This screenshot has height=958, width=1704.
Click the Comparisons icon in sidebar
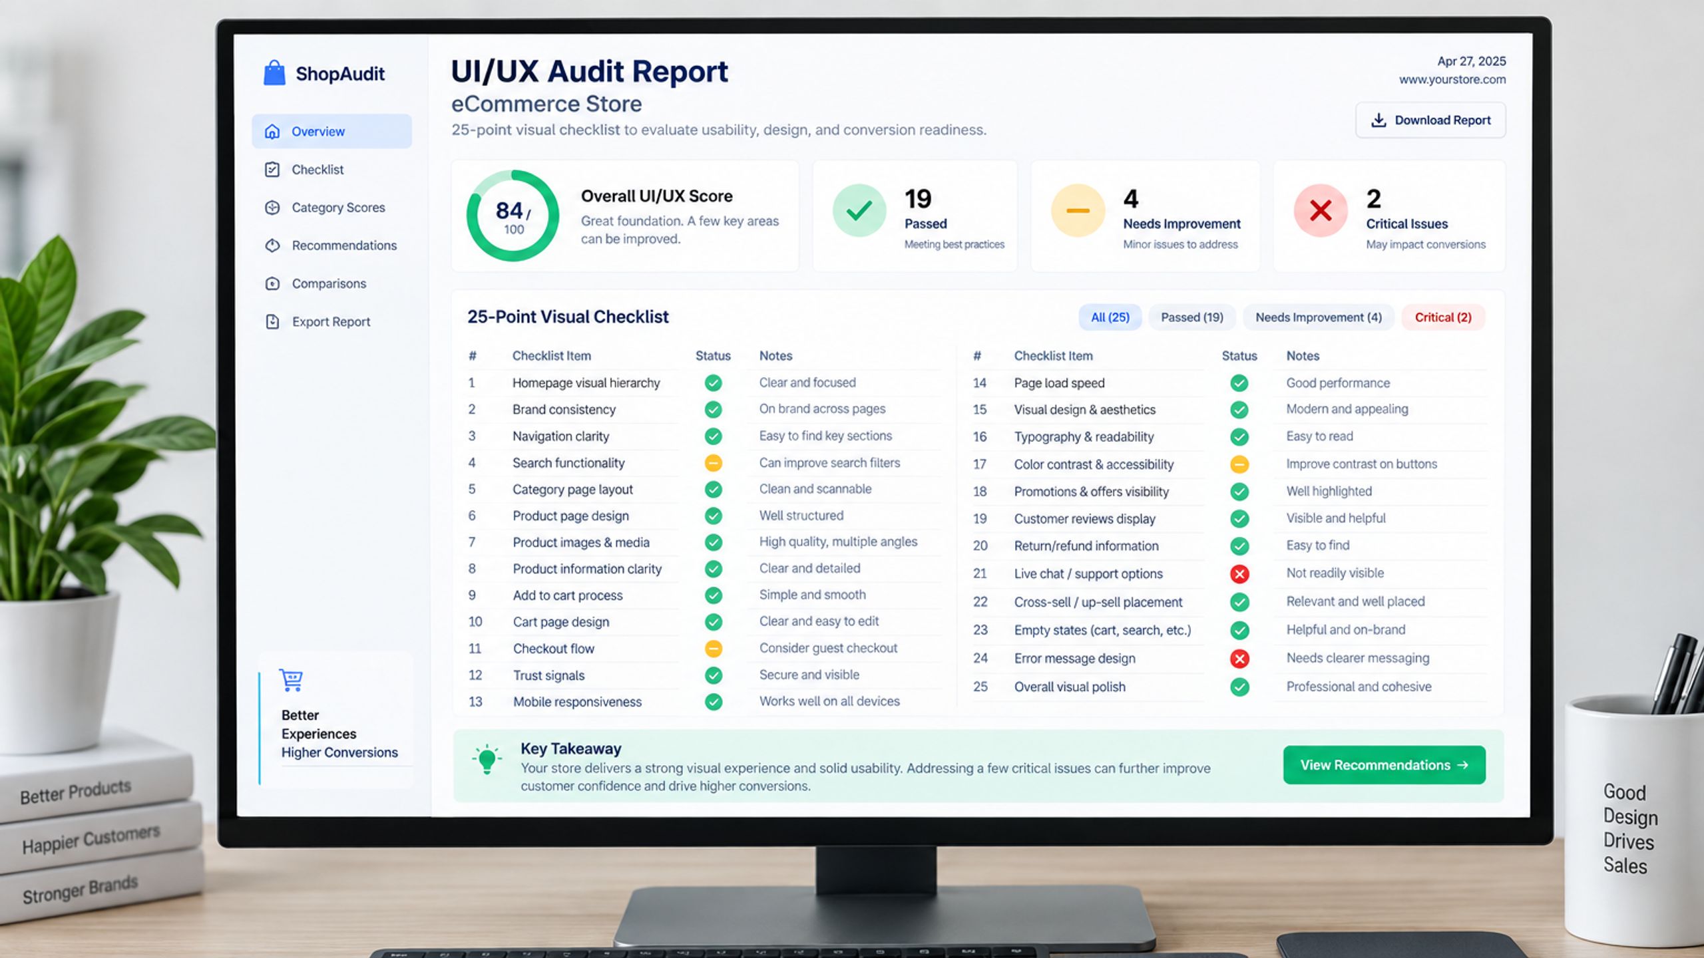[272, 283]
